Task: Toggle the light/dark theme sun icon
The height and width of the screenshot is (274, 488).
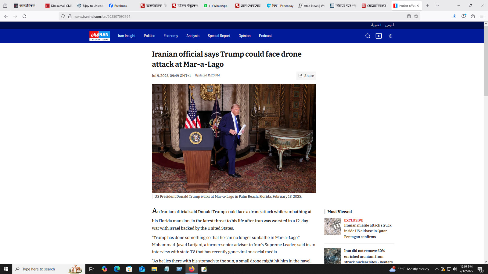Action: click(x=390, y=36)
